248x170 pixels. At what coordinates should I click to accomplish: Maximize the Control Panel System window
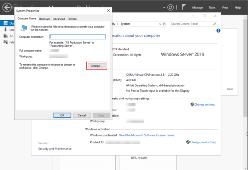(x=204, y=16)
